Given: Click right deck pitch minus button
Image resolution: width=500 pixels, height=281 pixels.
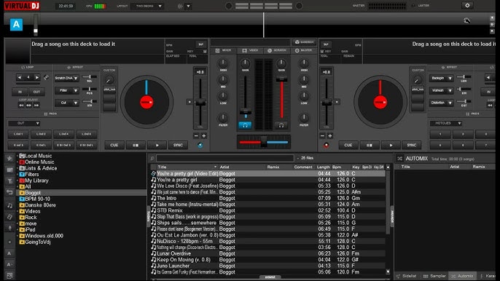Looking at the screenshot, I should click(322, 136).
